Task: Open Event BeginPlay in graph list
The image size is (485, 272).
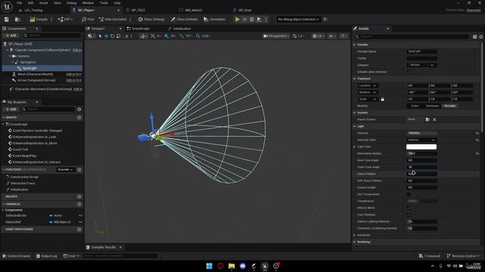Action: [x=24, y=156]
